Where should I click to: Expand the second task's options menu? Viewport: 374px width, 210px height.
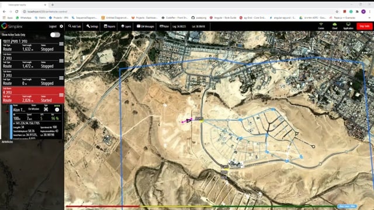pyautogui.click(x=61, y=61)
